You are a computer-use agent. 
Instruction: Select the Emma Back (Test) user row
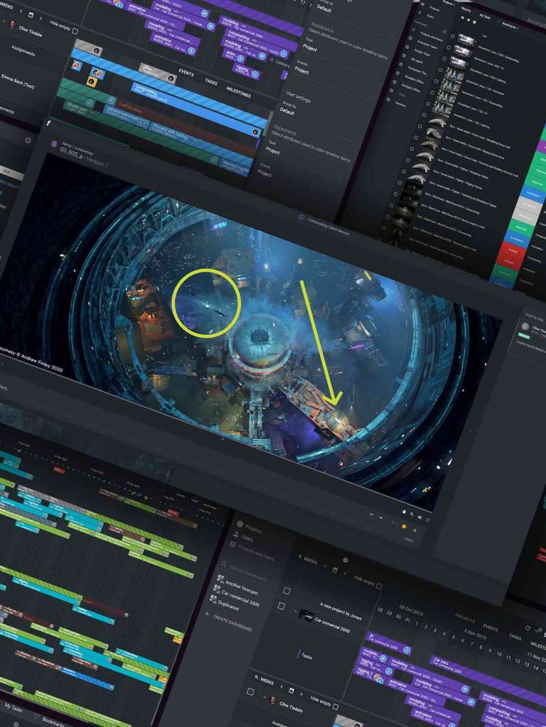(18, 82)
